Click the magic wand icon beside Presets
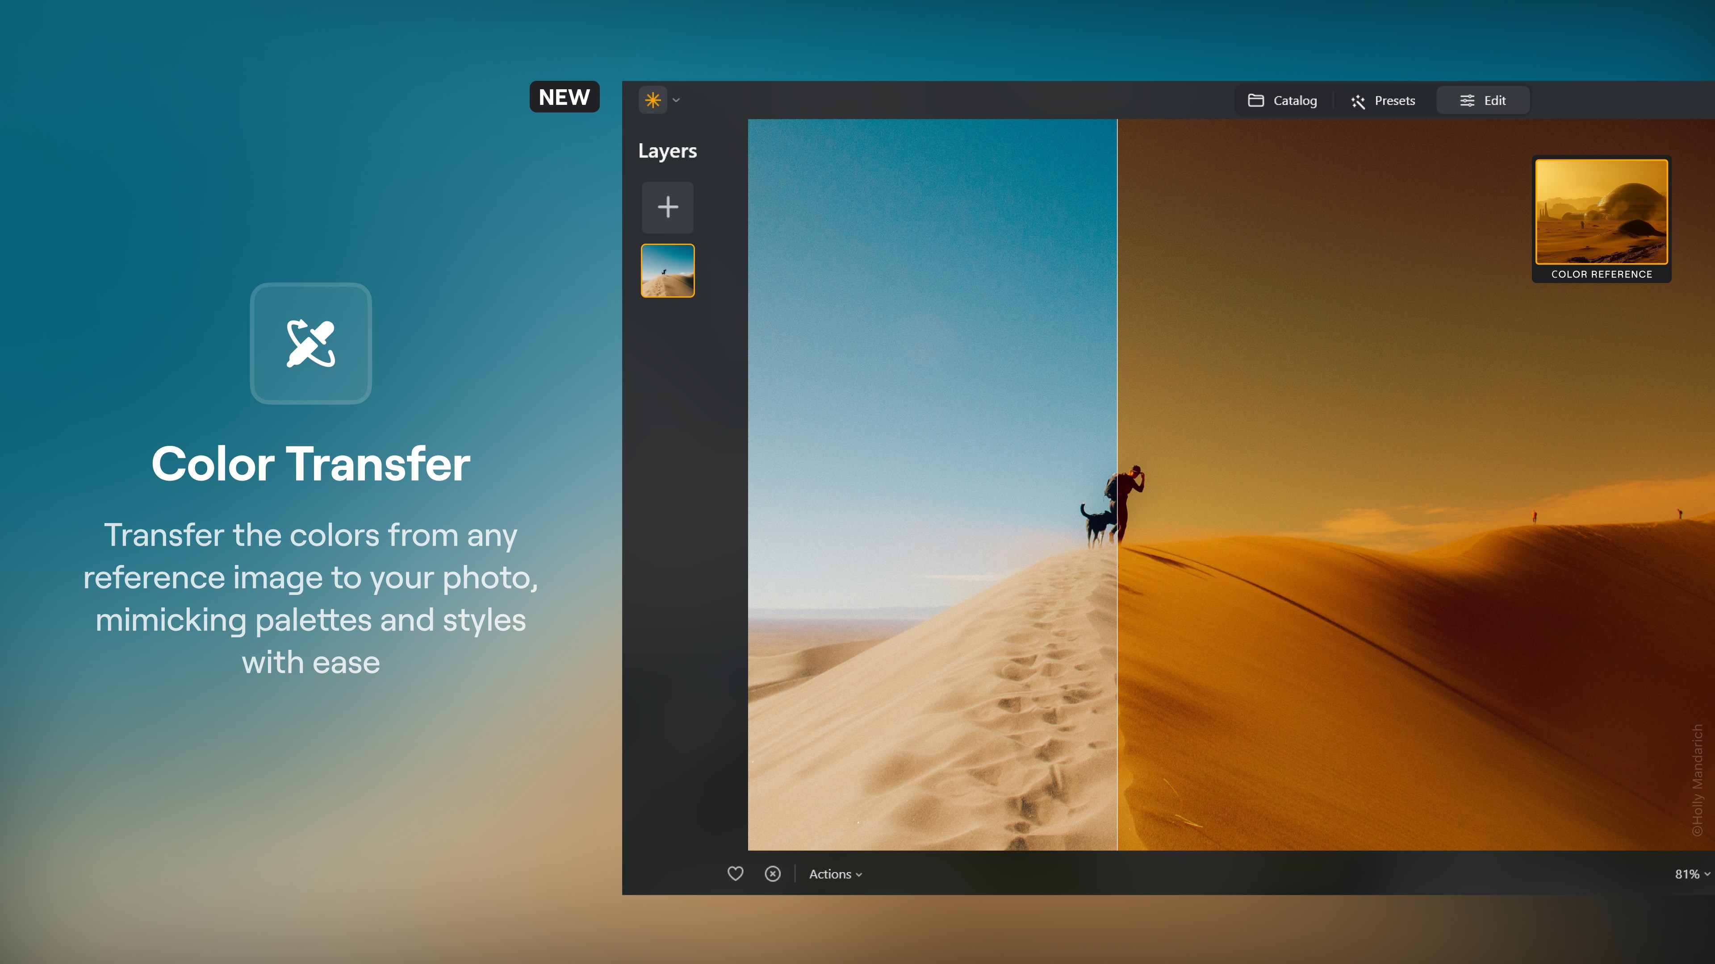 point(1358,101)
